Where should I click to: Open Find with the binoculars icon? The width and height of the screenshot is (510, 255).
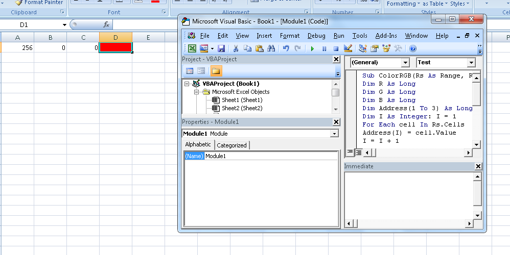(271, 48)
